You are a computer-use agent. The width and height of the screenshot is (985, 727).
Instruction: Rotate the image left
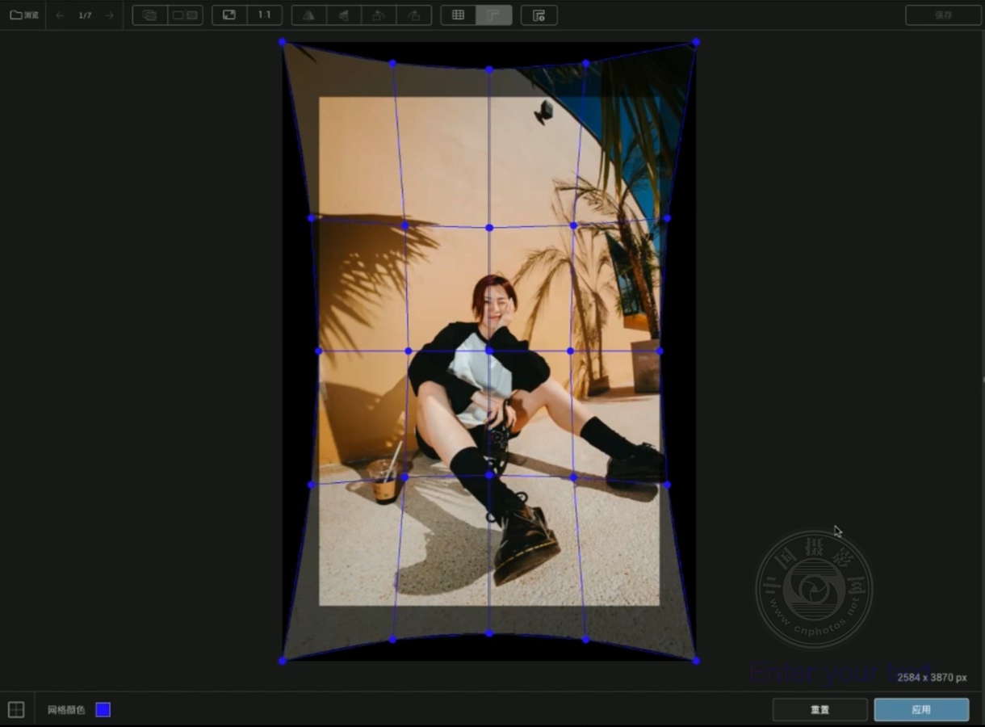pyautogui.click(x=378, y=15)
